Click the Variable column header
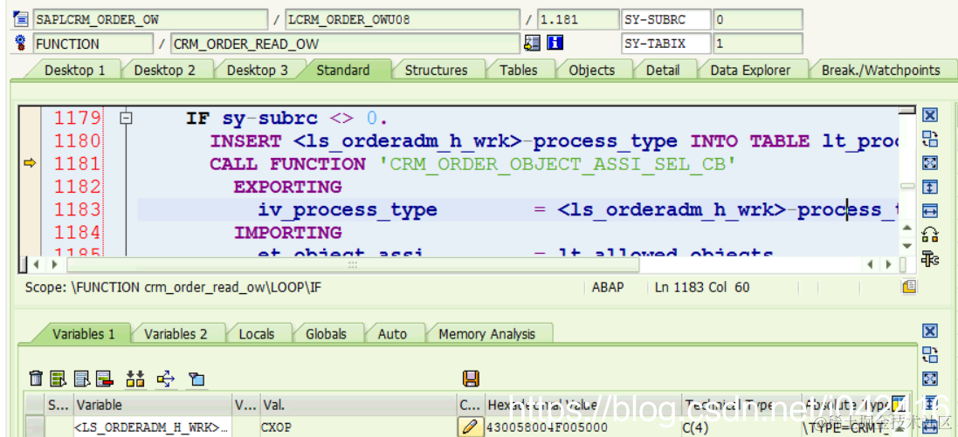 click(153, 405)
